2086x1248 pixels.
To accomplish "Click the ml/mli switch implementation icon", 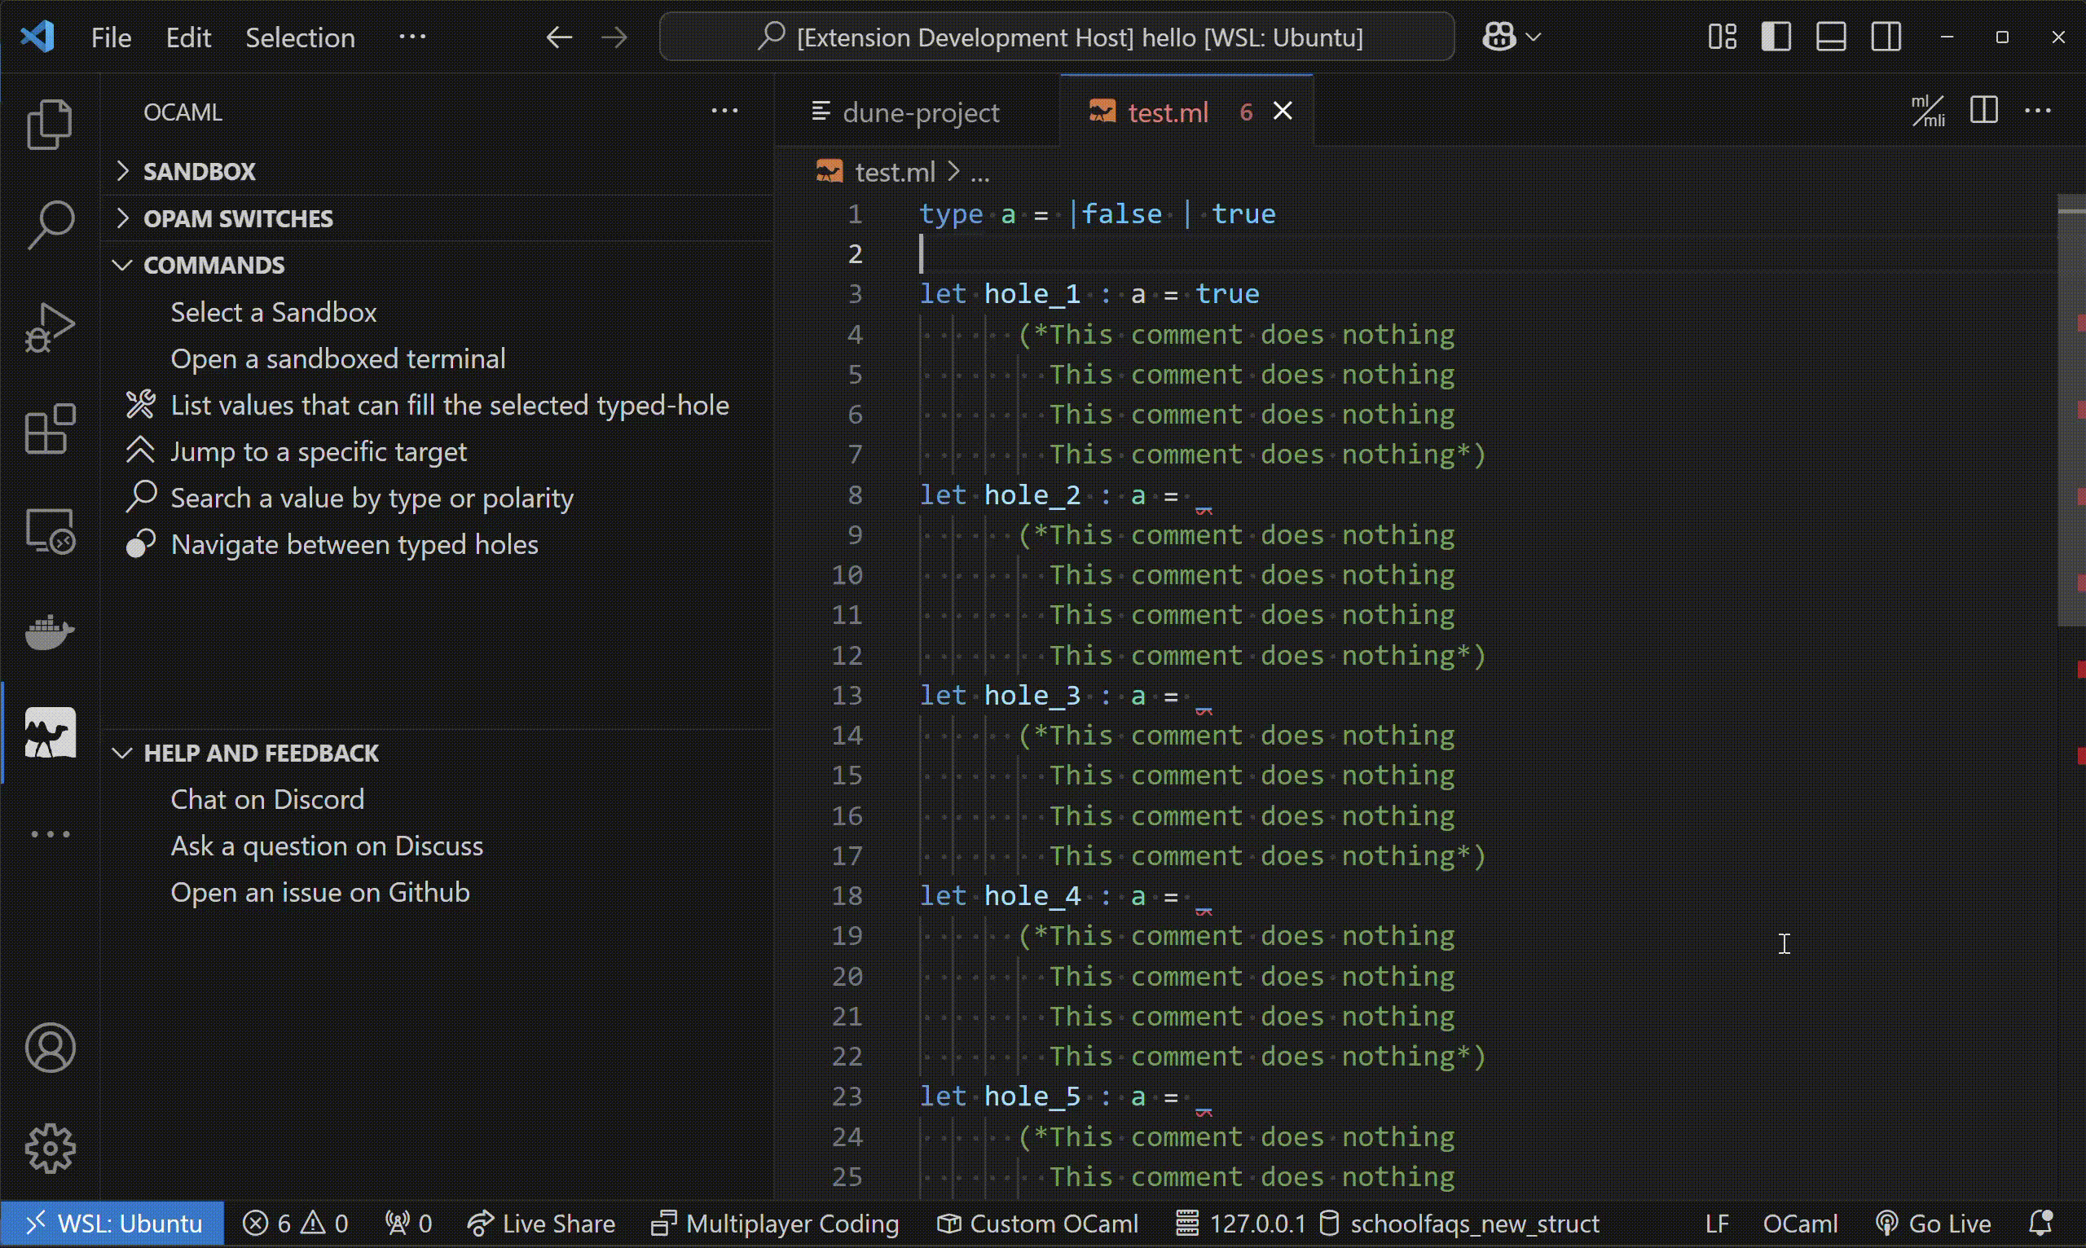I will pos(1928,111).
